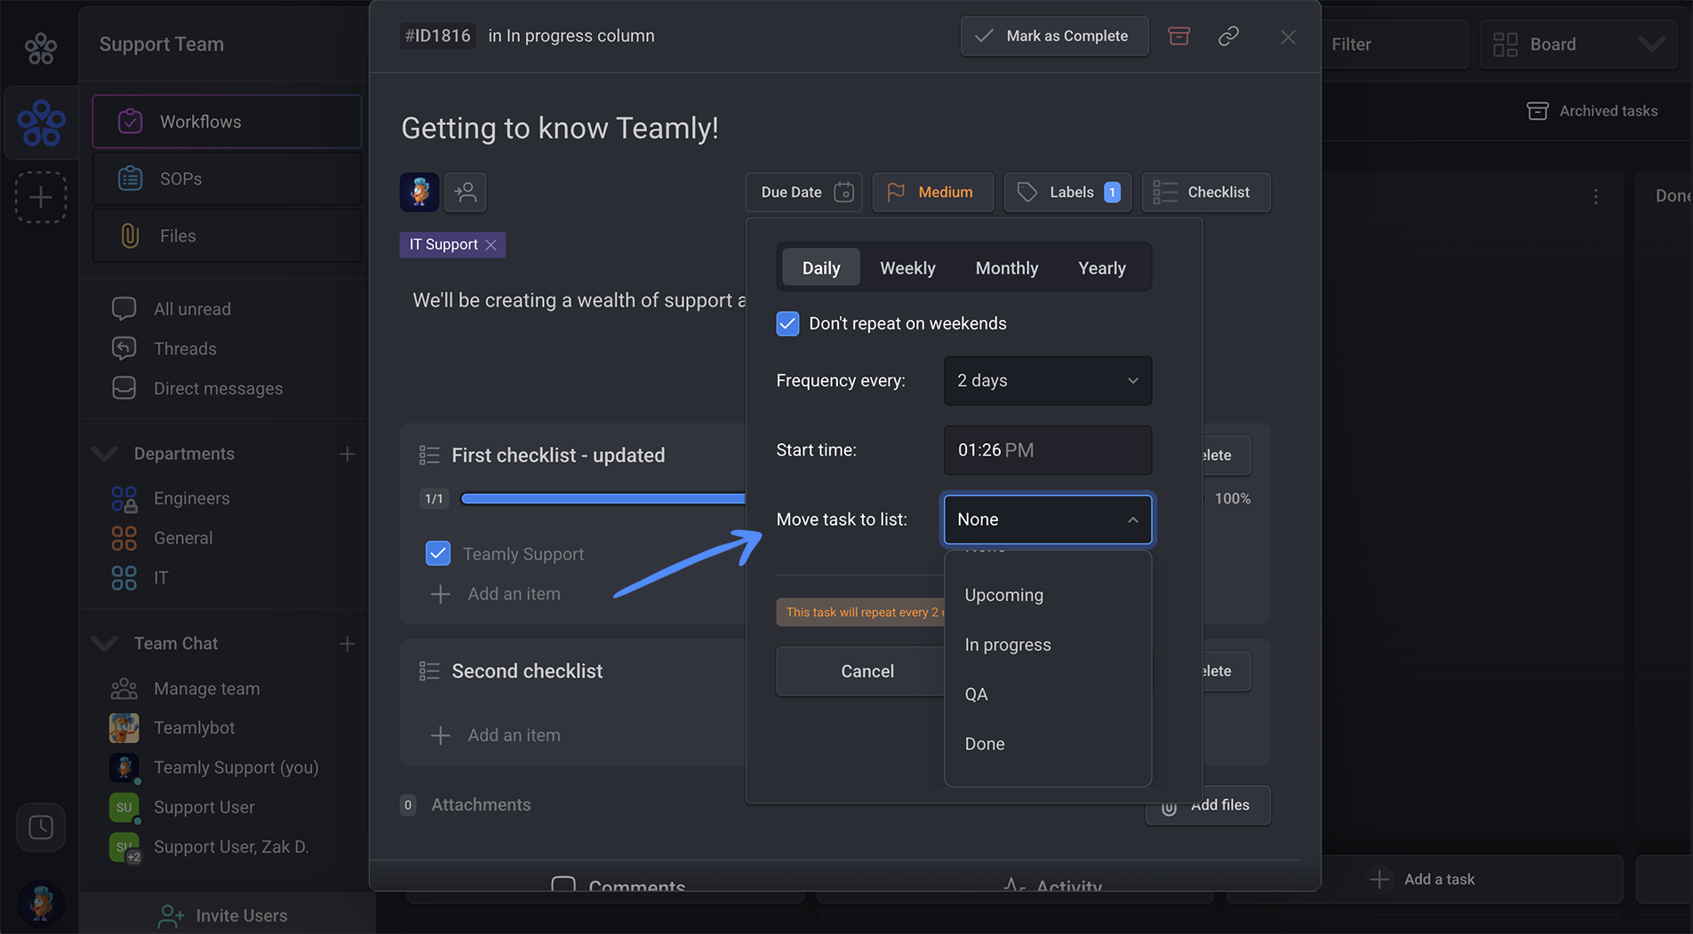1693x934 pixels.
Task: Toggle the Teamly Support checklist item
Action: click(438, 554)
